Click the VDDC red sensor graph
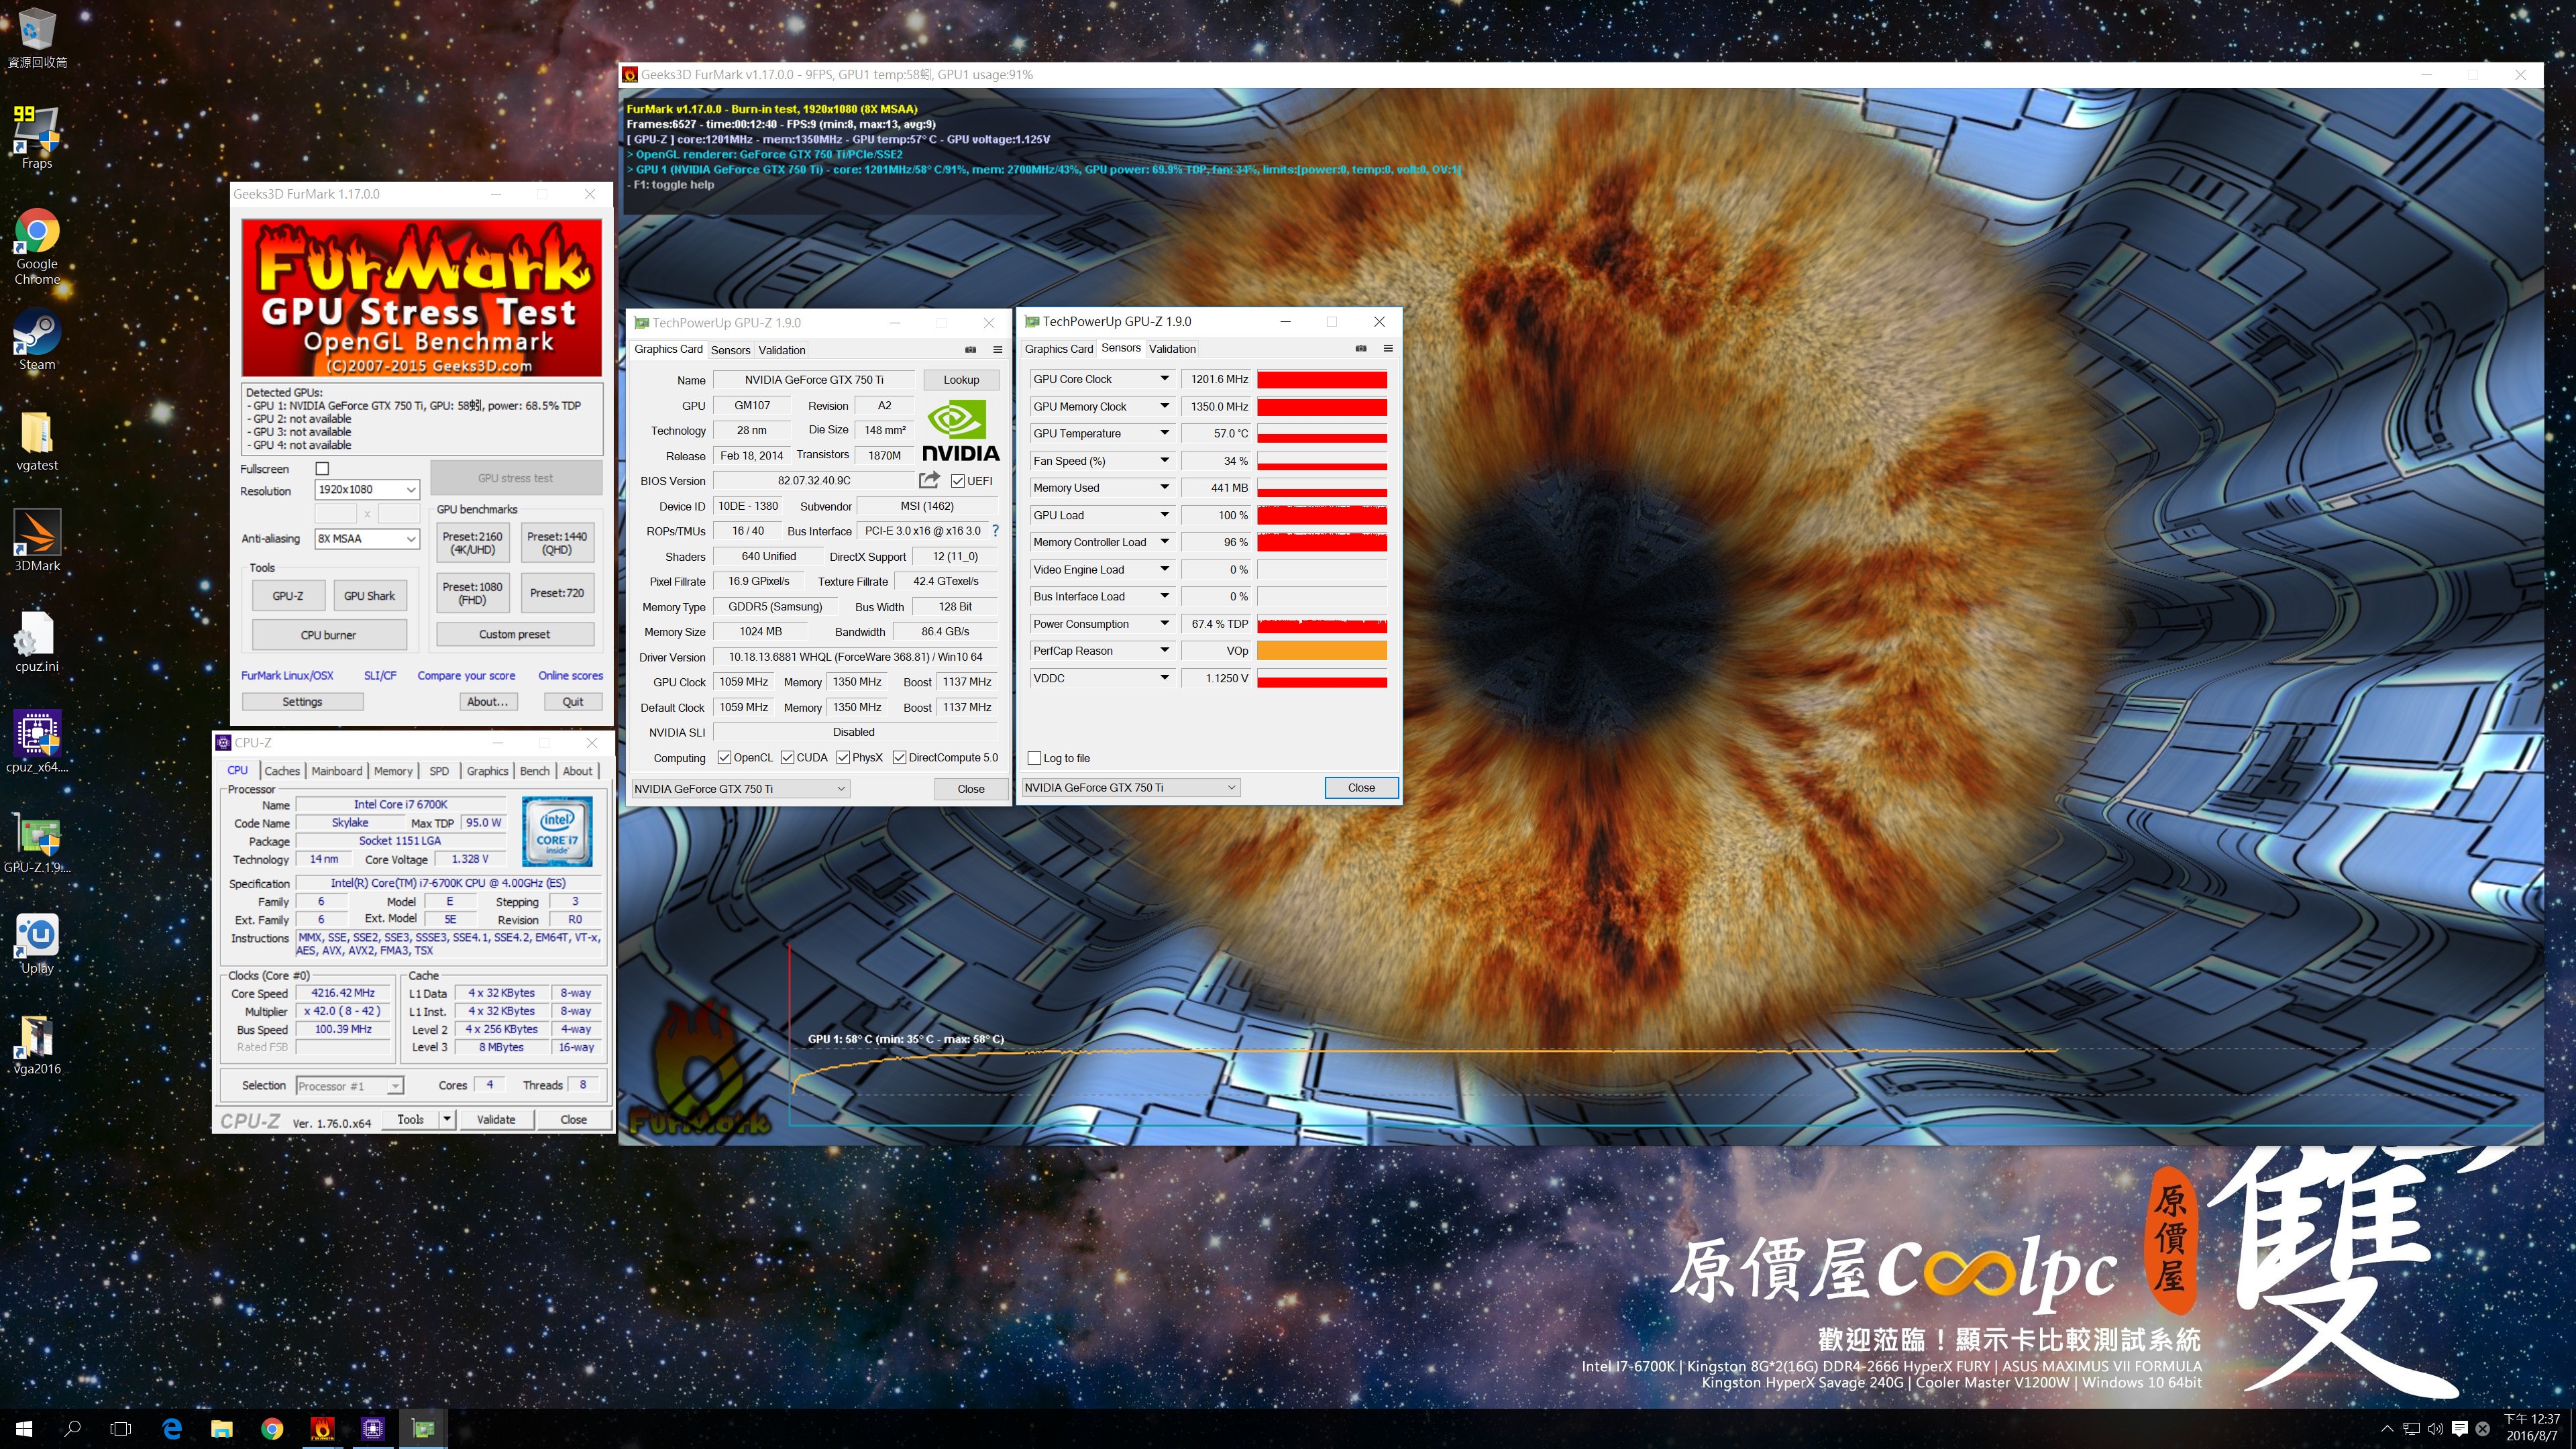The image size is (2576, 1449). click(1321, 678)
